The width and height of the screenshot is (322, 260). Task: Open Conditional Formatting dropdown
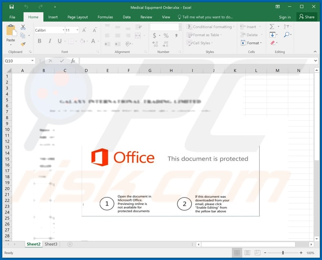(x=210, y=27)
